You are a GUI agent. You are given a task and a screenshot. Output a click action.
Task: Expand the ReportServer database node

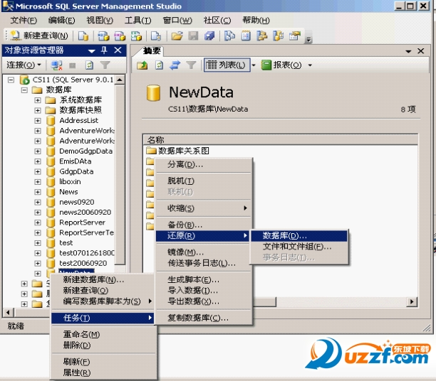38,222
